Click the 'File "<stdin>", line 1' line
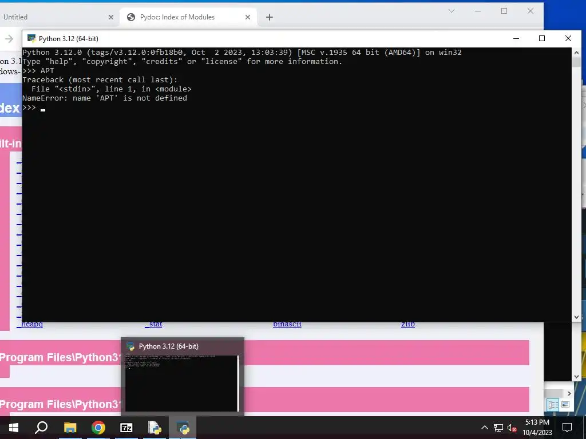The width and height of the screenshot is (586, 439). point(112,89)
